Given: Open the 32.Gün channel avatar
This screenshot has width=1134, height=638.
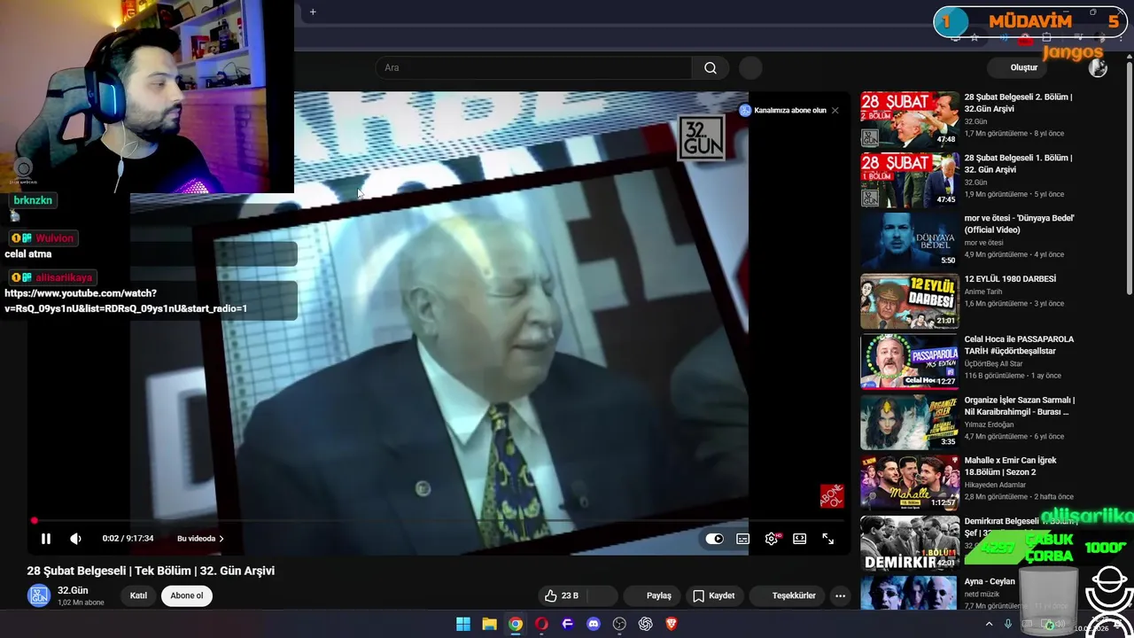Looking at the screenshot, I should pos(39,595).
